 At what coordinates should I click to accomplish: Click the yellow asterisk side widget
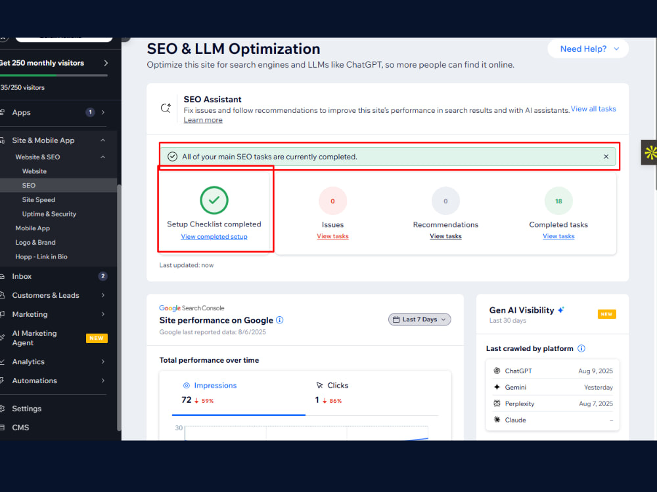(649, 152)
